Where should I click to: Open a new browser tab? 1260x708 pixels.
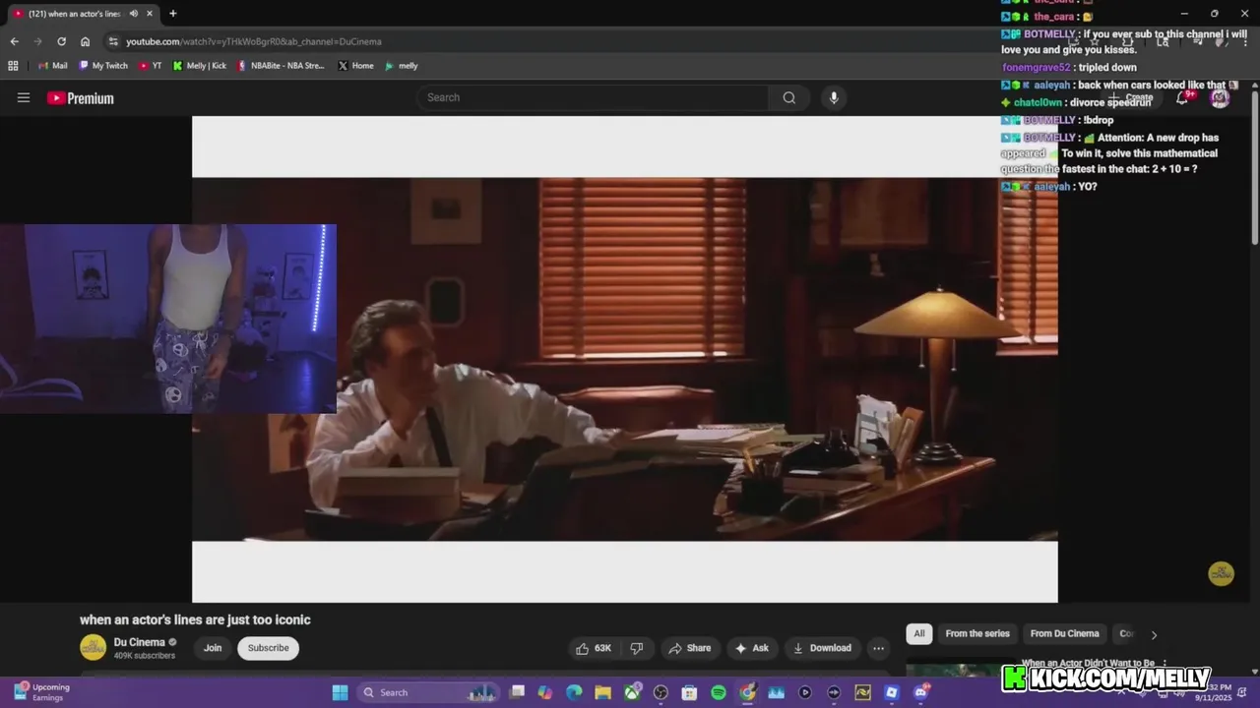click(173, 14)
